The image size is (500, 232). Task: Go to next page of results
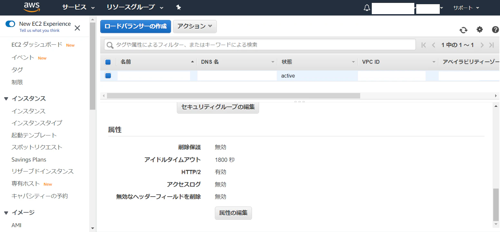point(482,45)
